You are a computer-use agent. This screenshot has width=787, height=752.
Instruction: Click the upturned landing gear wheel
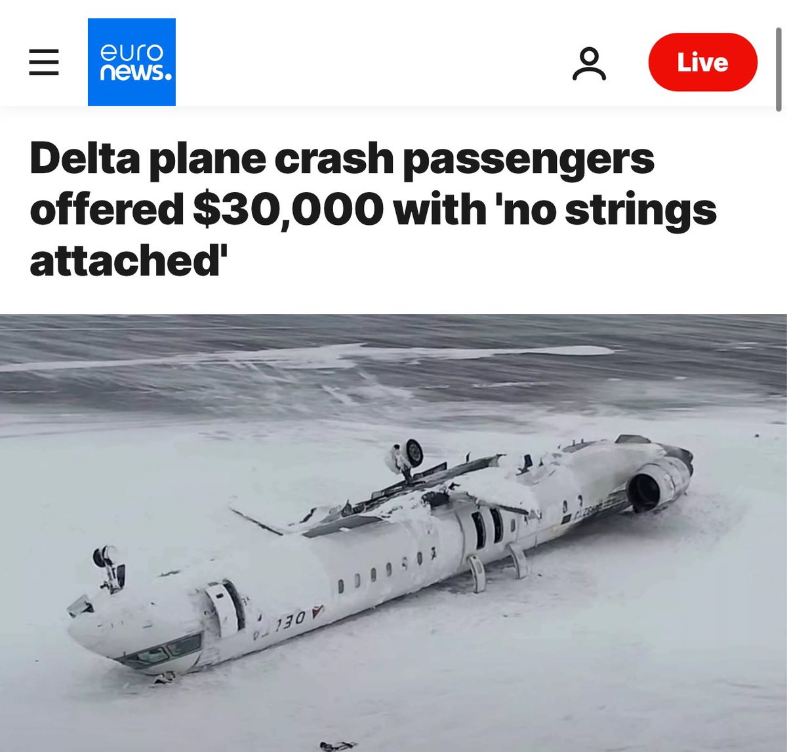413,452
